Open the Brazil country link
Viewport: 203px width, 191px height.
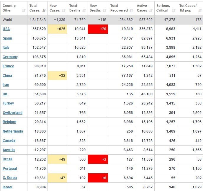click(x=7, y=159)
